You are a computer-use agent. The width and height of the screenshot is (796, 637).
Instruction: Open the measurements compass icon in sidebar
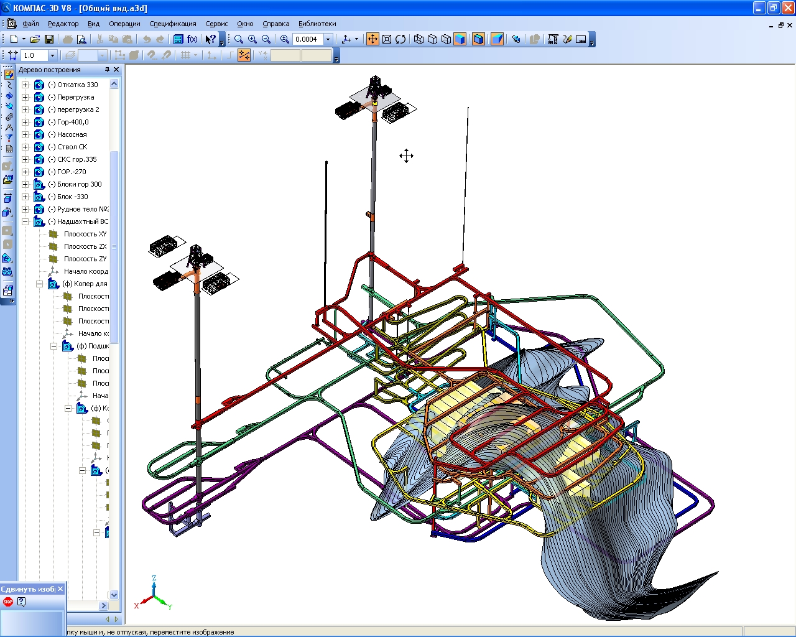click(9, 128)
